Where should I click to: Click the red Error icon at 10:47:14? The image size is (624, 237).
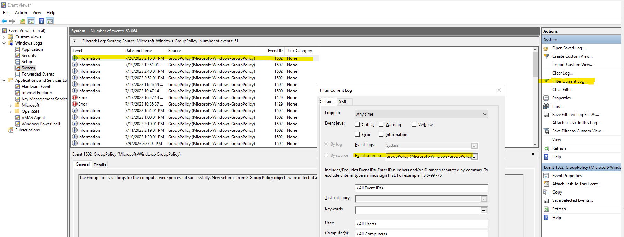click(75, 98)
